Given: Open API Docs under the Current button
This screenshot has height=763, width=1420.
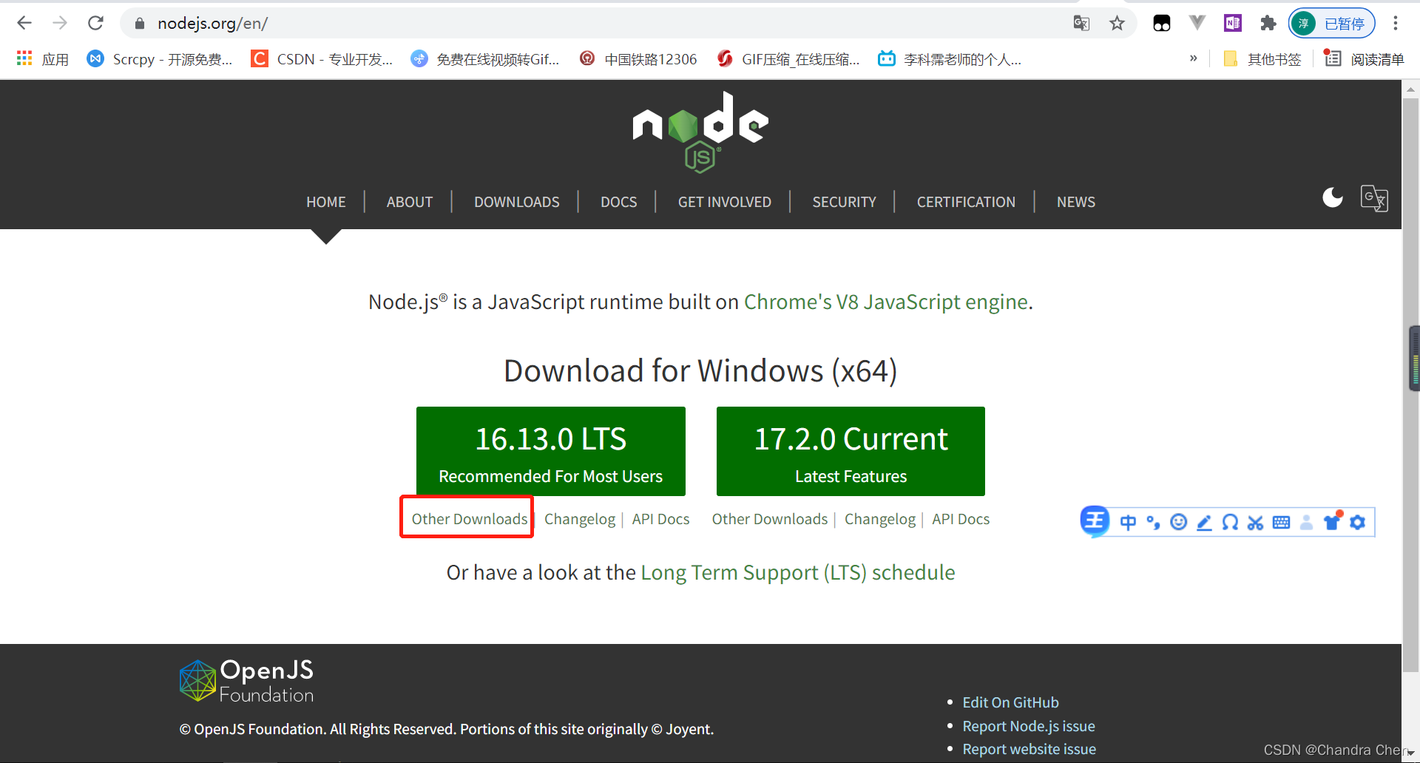Looking at the screenshot, I should [x=961, y=519].
